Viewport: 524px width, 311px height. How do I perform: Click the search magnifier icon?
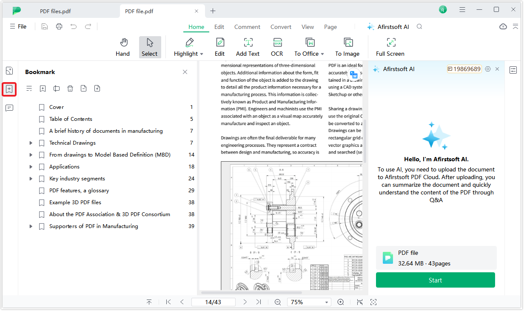pos(419,26)
